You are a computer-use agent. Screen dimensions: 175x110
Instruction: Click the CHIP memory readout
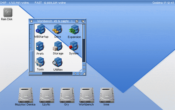tap(14, 3)
